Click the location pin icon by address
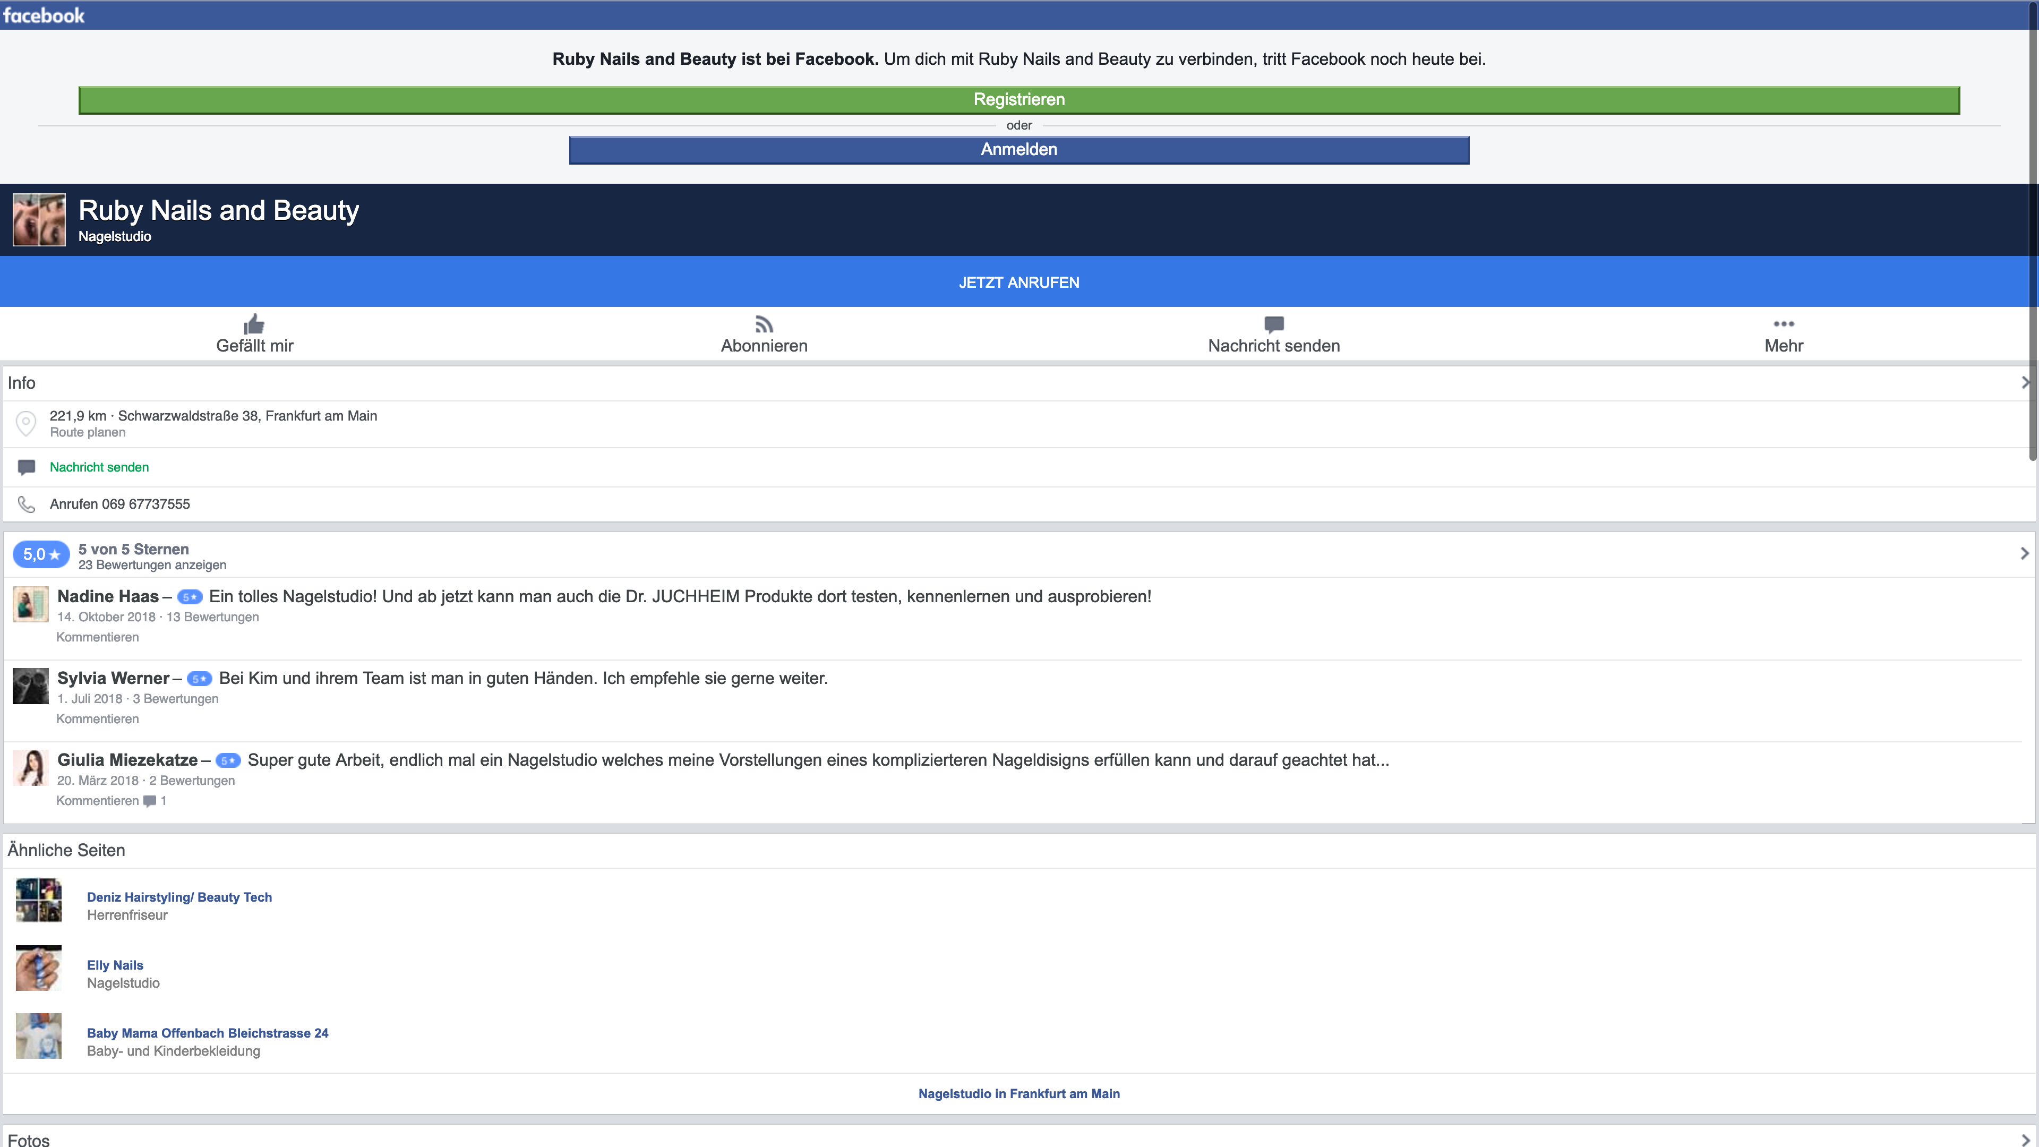 [26, 423]
